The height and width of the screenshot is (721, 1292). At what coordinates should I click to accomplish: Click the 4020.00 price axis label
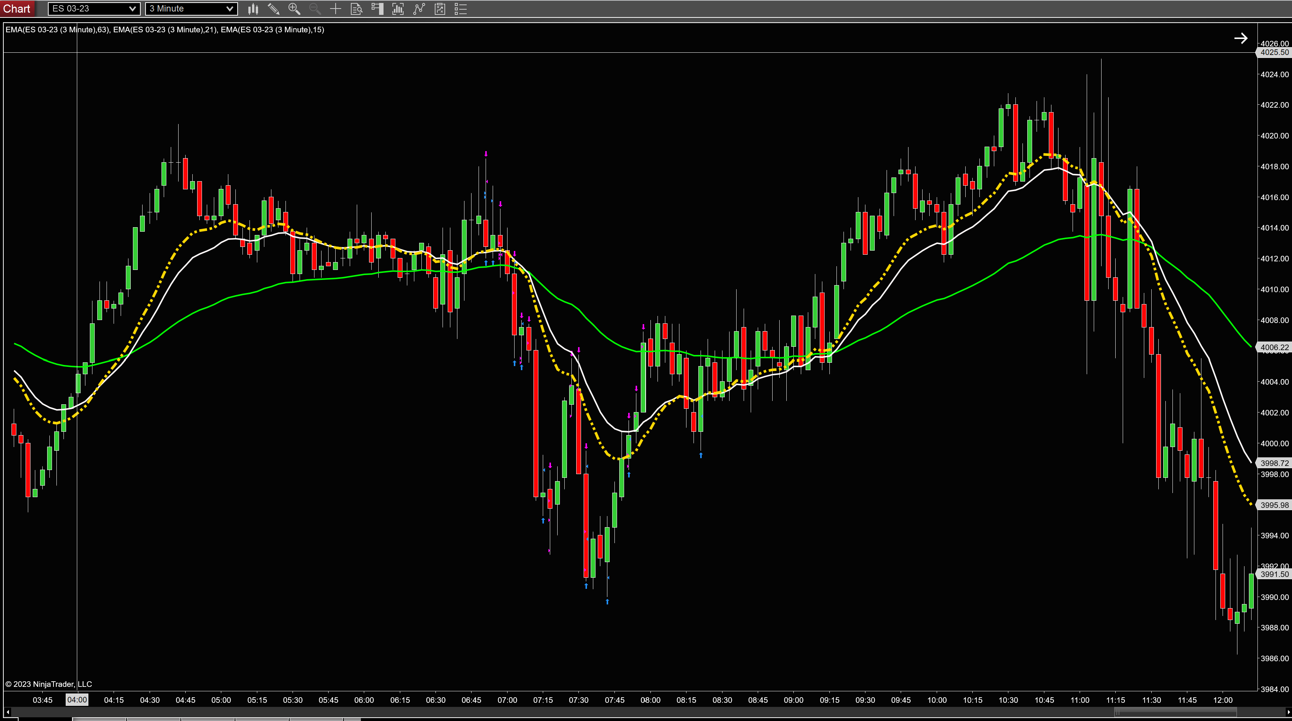tap(1275, 136)
